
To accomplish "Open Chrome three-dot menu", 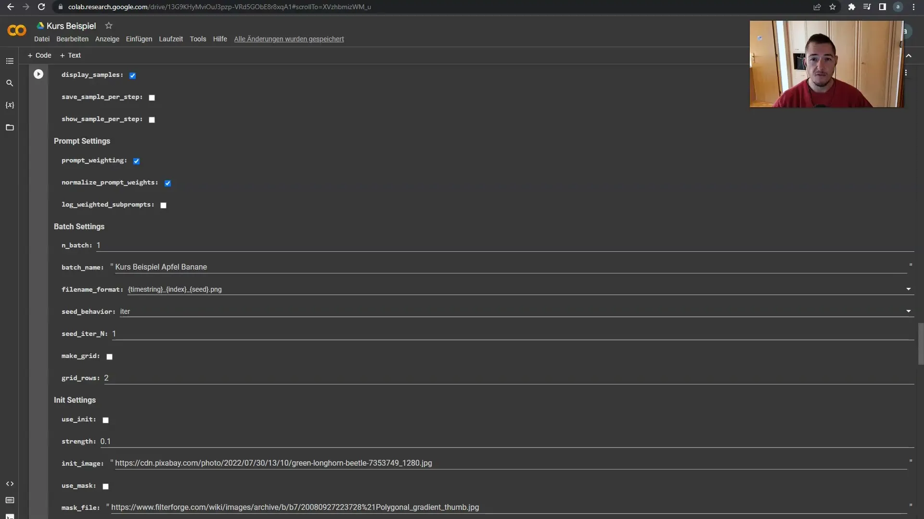I will point(913,7).
